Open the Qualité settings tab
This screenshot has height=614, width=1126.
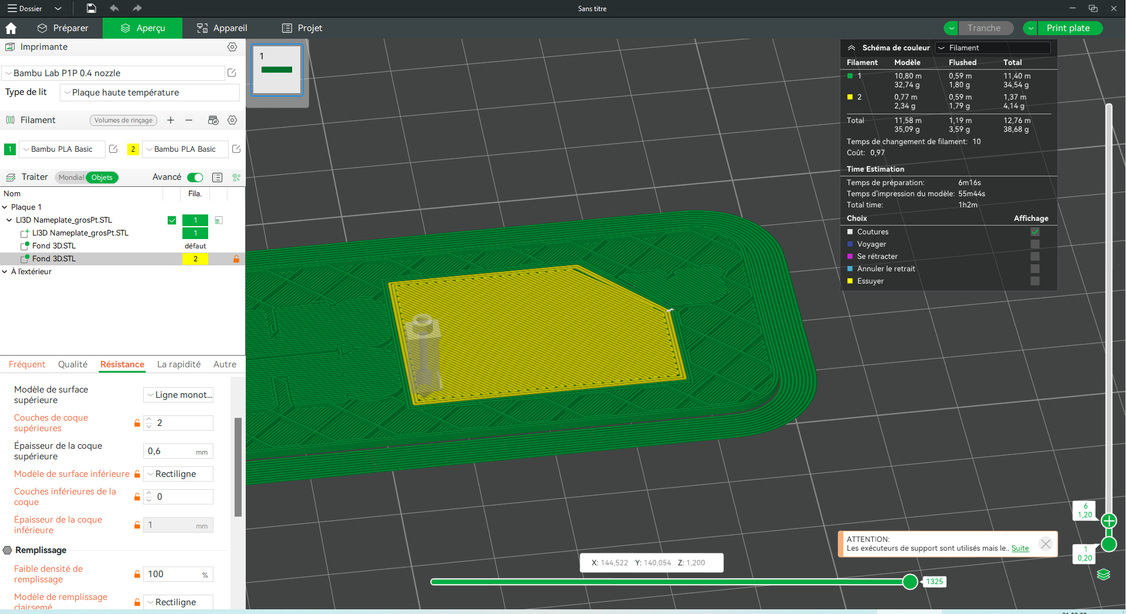click(73, 364)
